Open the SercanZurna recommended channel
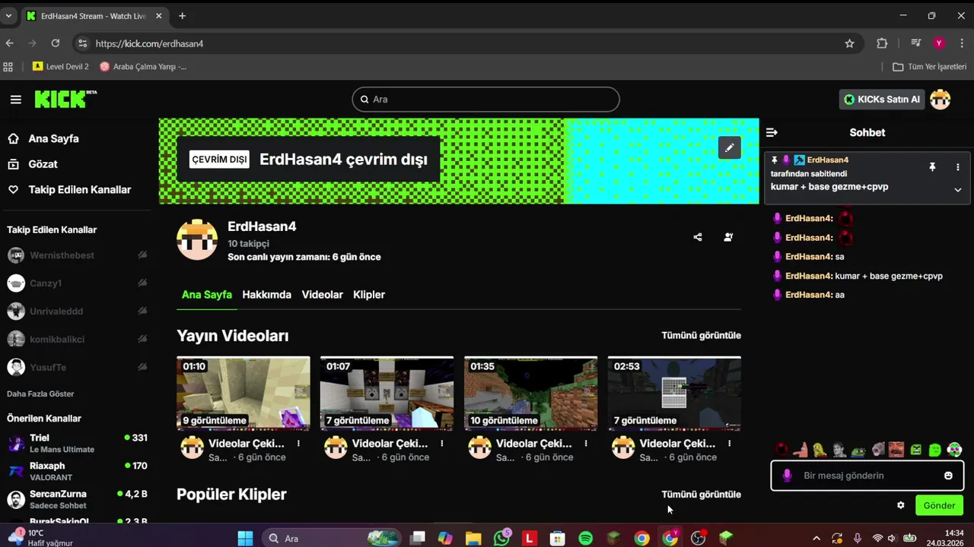Image resolution: width=974 pixels, height=547 pixels. click(76, 499)
